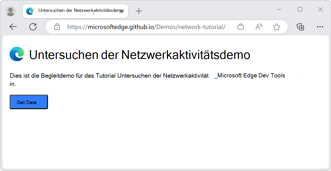Open the Settings and more ellipsis menu
The width and height of the screenshot is (331, 171).
point(320,26)
